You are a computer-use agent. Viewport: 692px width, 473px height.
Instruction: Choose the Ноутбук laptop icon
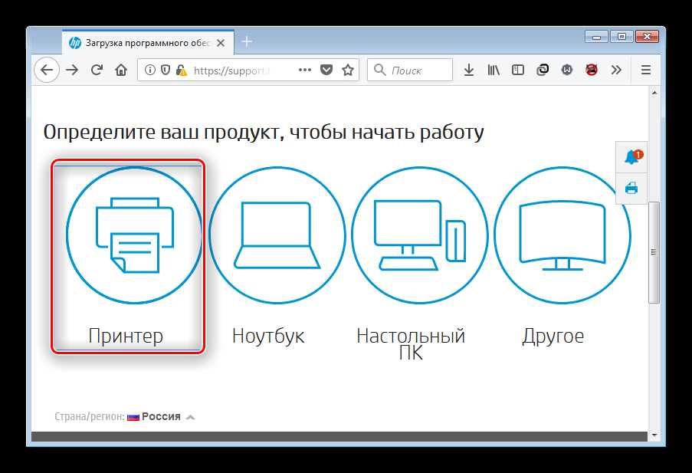click(x=277, y=235)
